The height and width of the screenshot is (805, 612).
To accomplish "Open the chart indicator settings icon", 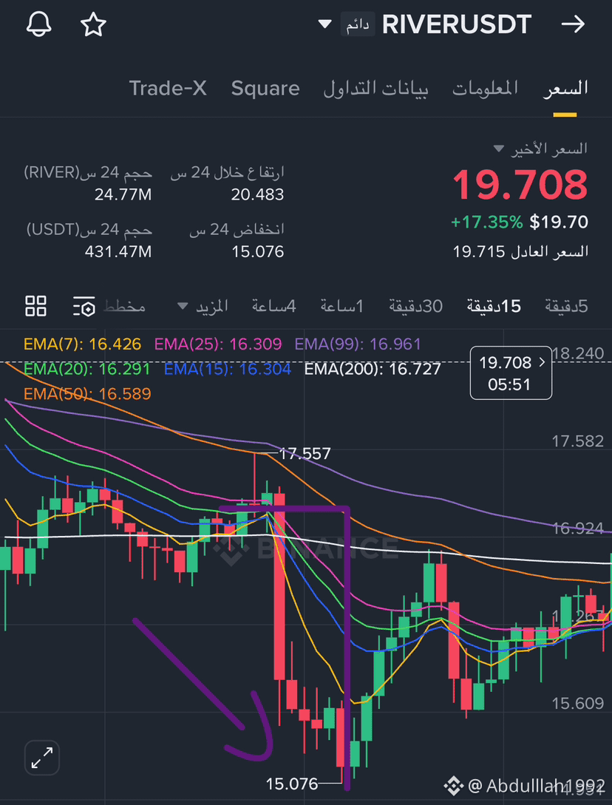I will click(84, 307).
